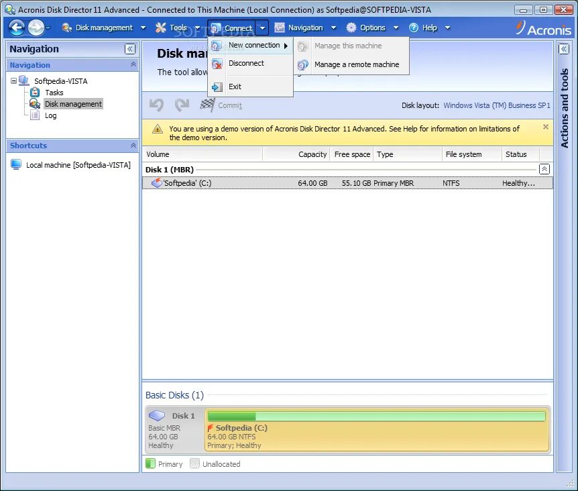
Task: Click the Softpedia (C:) usage bar
Action: 376,417
